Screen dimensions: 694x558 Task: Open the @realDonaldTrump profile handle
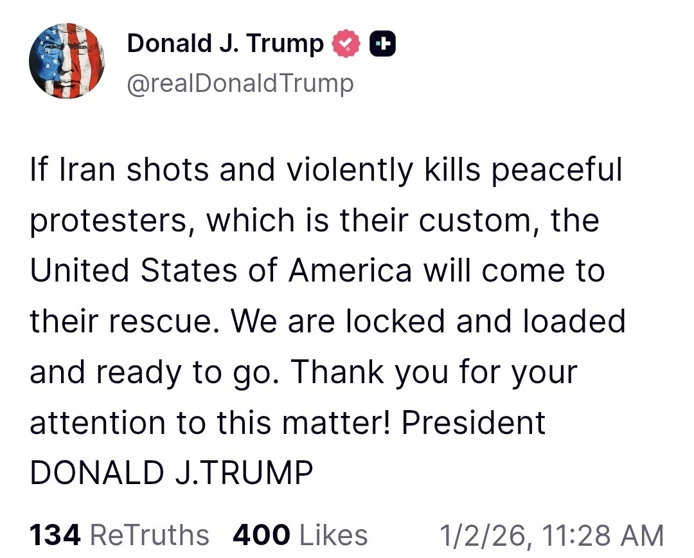point(240,82)
